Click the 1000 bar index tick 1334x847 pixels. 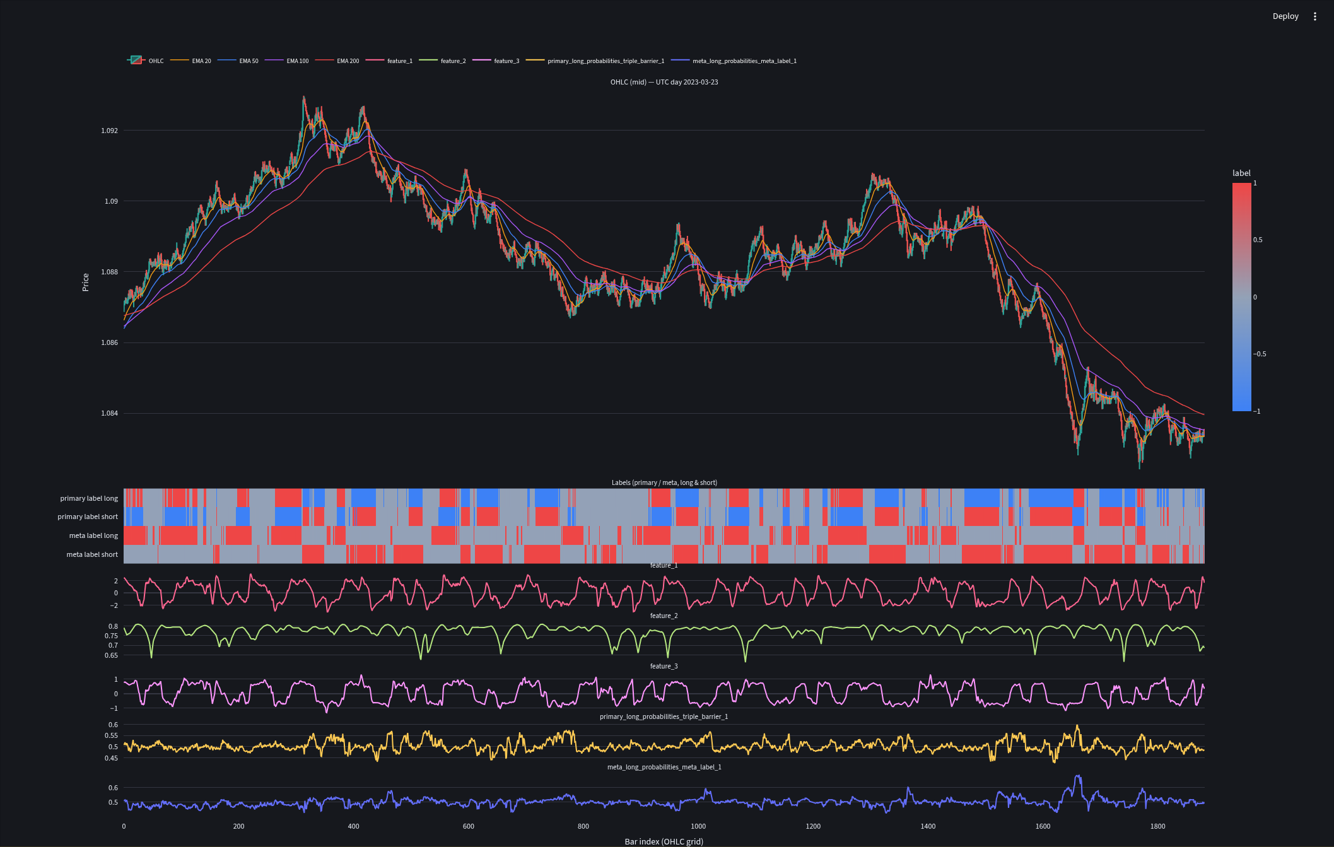coord(698,826)
